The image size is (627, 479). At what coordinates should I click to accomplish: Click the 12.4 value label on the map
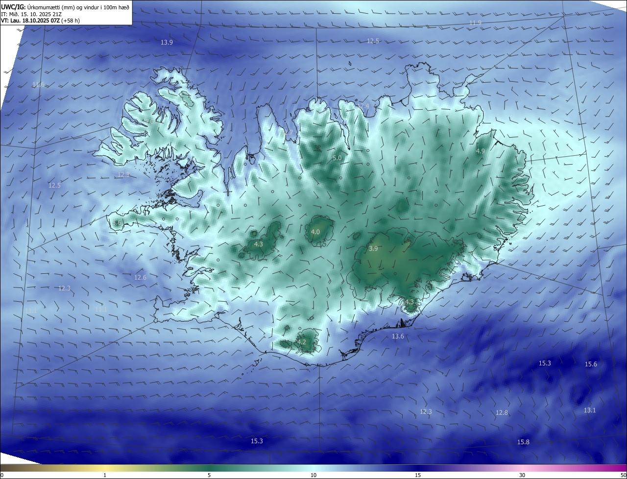pyautogui.click(x=362, y=106)
